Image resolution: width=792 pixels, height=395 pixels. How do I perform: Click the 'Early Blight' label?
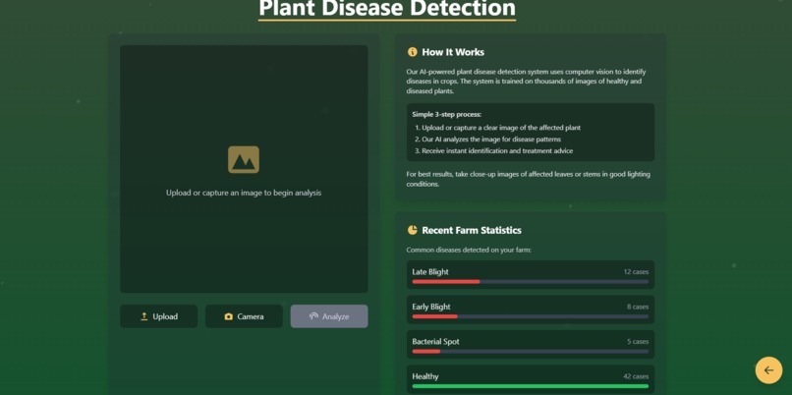click(x=431, y=307)
